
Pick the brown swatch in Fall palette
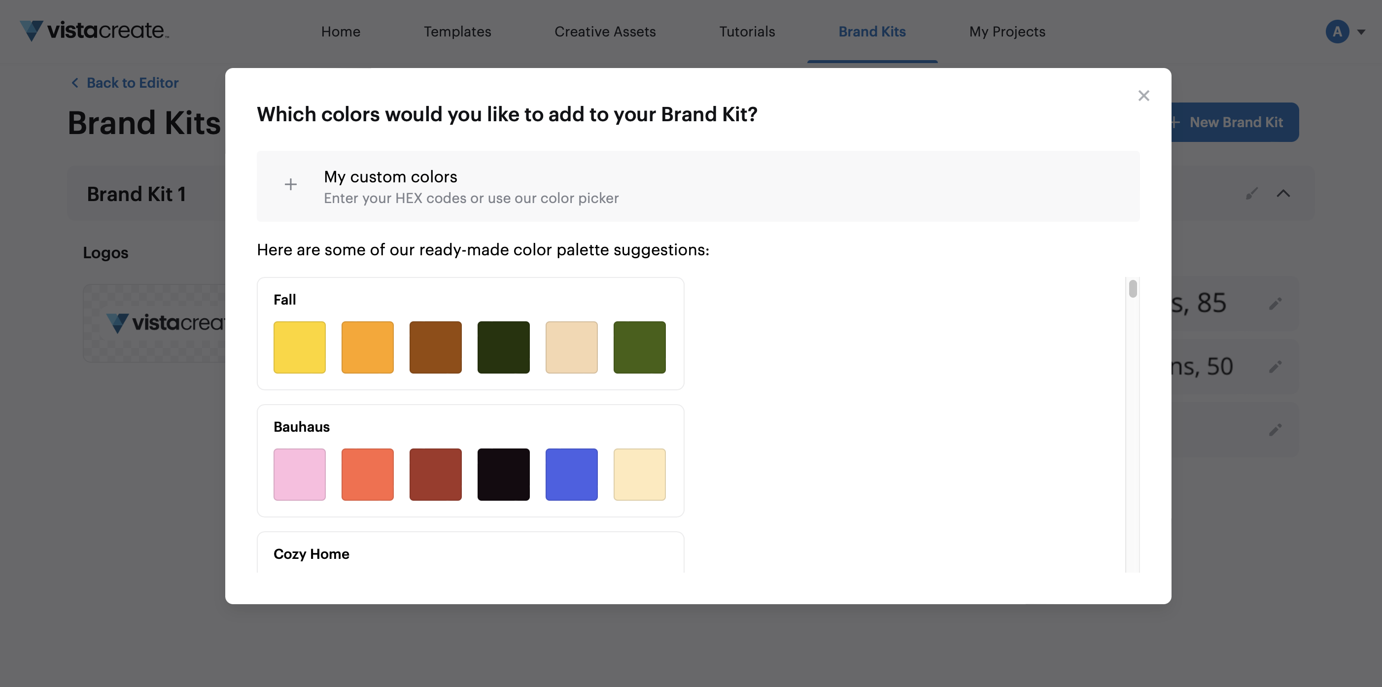coord(436,347)
